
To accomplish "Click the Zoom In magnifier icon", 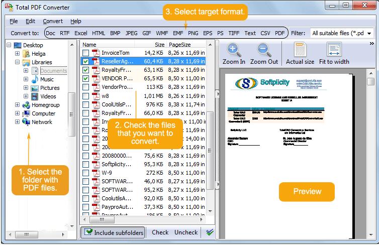I will point(234,50).
